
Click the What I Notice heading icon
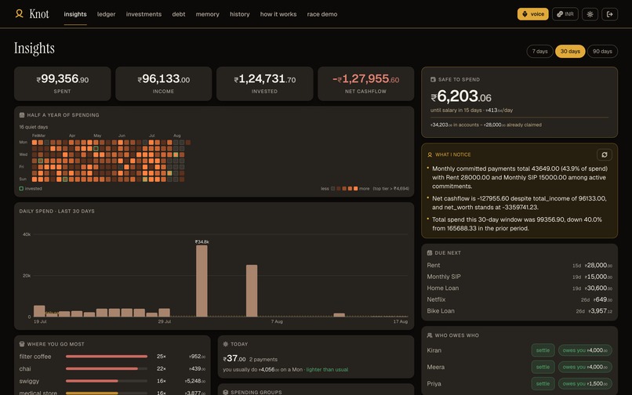(x=430, y=154)
